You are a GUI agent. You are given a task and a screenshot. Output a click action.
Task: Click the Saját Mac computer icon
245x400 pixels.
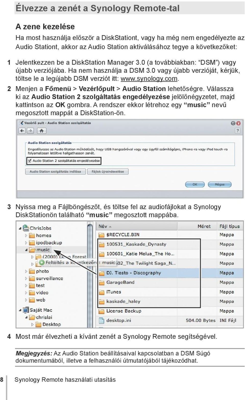coord(26,310)
